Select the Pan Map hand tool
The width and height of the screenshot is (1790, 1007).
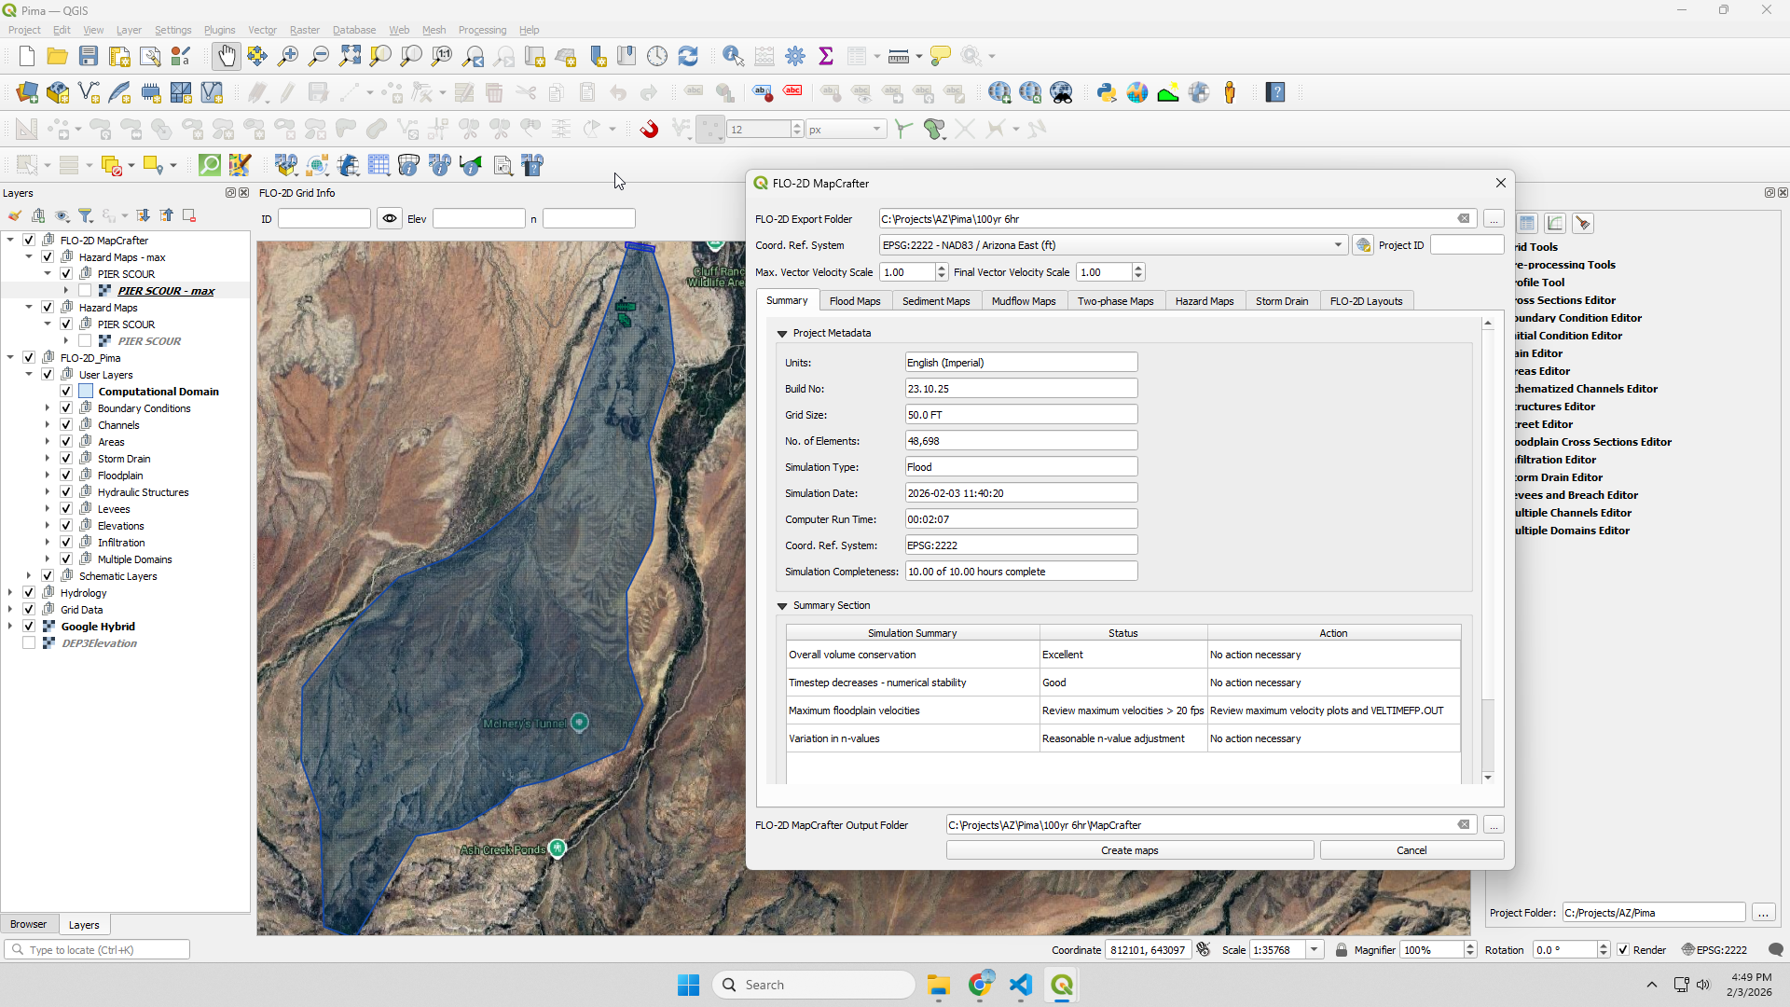click(x=226, y=56)
